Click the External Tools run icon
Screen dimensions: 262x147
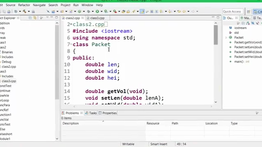coord(115,11)
